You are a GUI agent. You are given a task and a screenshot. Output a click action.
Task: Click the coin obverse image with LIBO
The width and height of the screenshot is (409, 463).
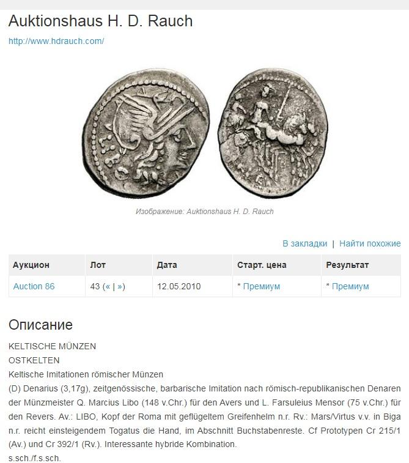(x=146, y=133)
